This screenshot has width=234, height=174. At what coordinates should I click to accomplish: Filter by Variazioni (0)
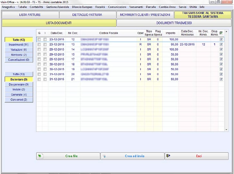coord(19,50)
